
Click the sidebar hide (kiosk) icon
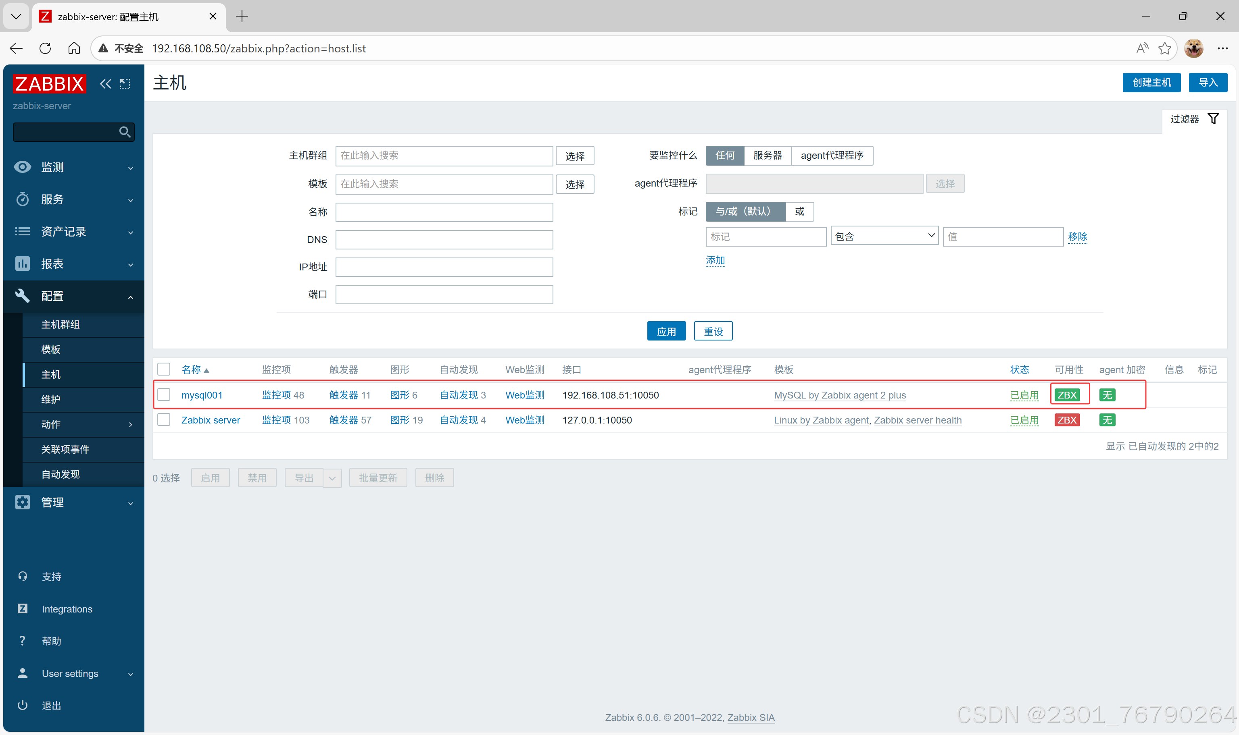coord(125,84)
